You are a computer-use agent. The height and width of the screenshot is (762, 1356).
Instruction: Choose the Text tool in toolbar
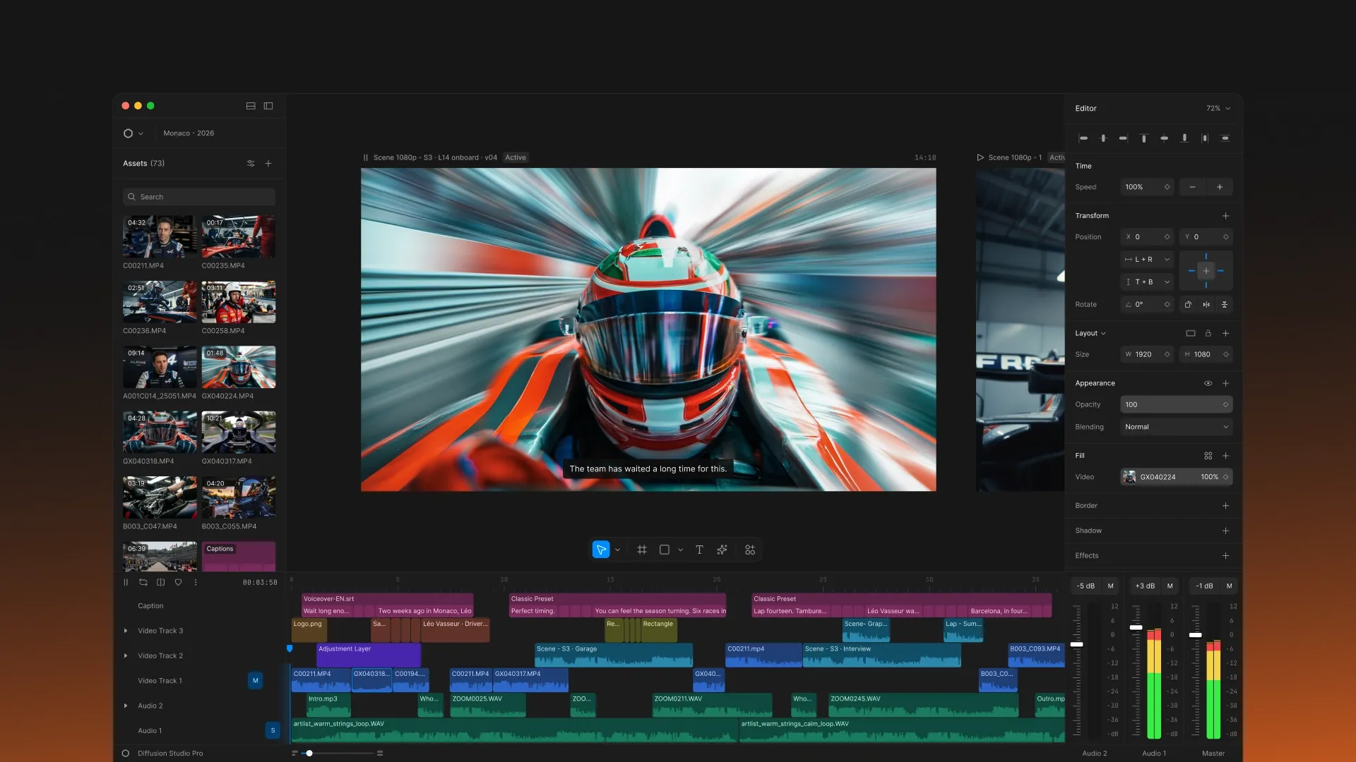coord(699,550)
